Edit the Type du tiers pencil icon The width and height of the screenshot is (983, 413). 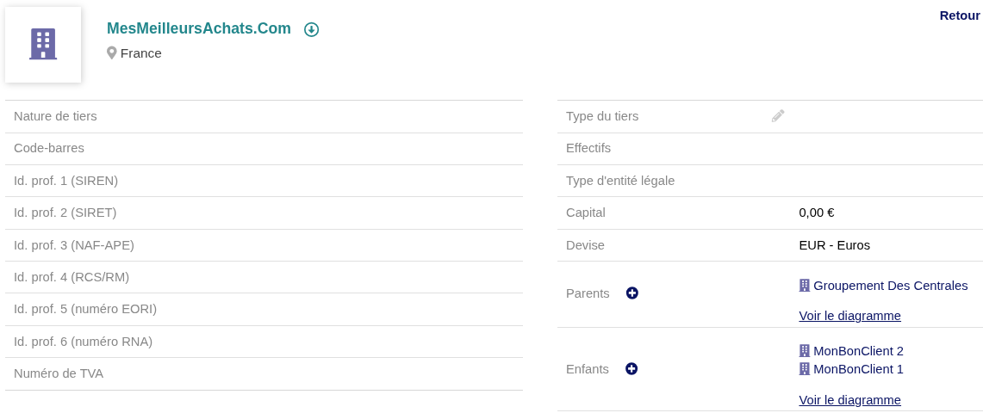(x=778, y=116)
